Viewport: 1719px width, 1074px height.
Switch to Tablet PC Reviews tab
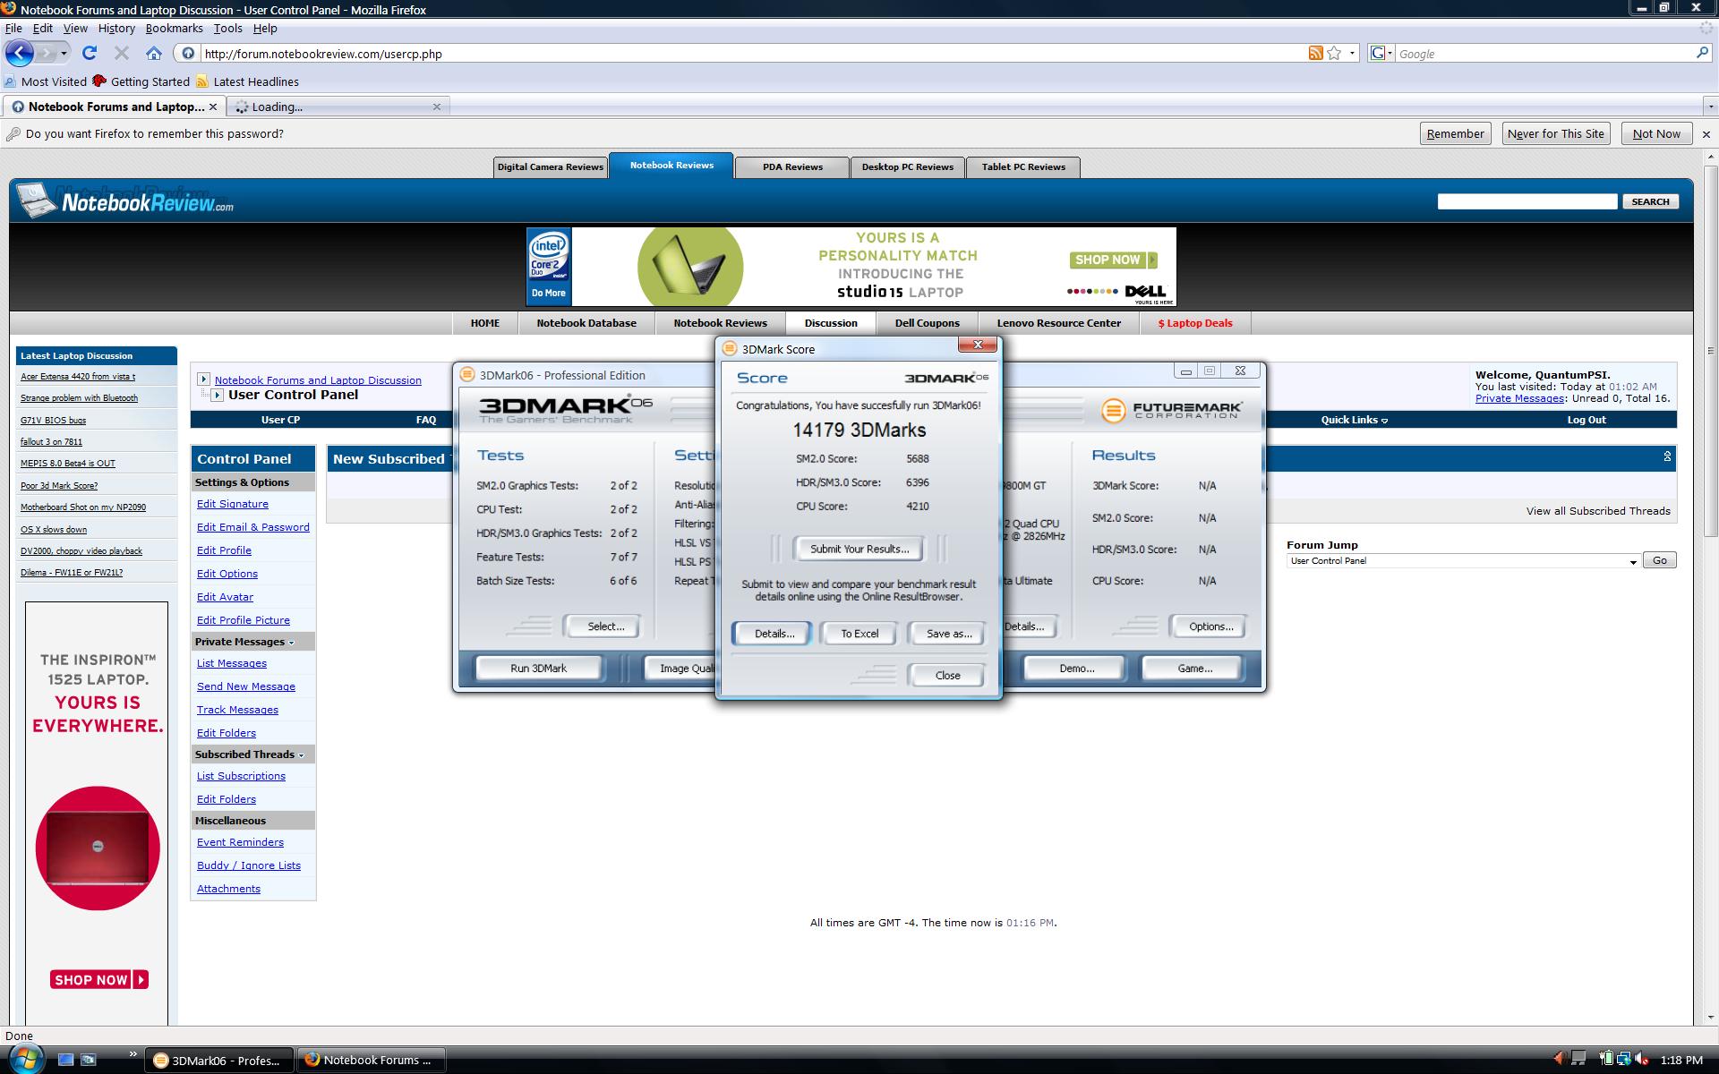[1023, 166]
